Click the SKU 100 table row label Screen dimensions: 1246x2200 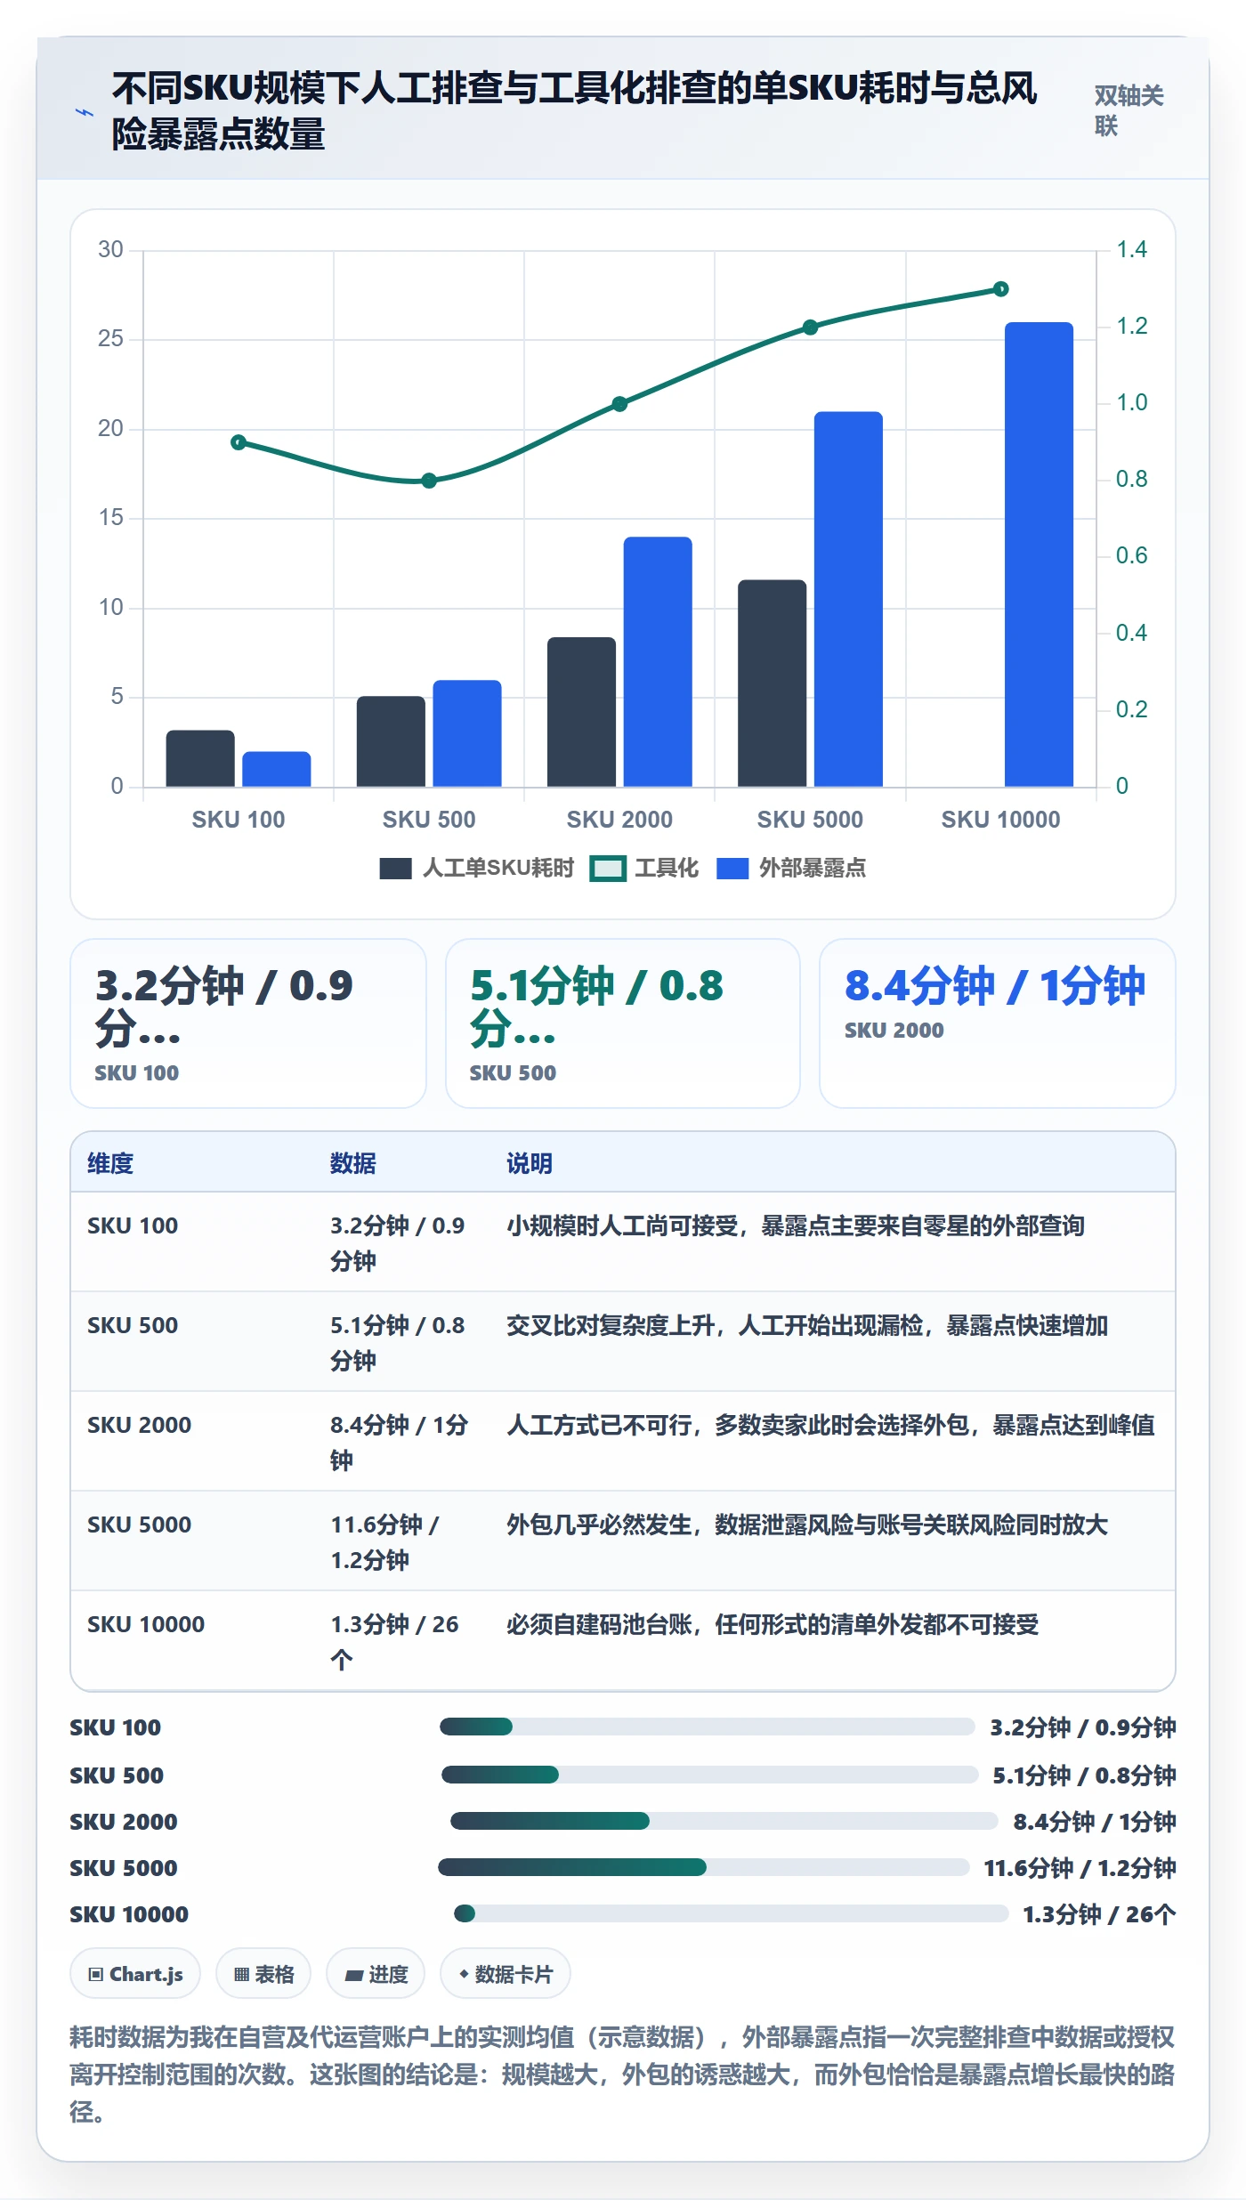coord(133,1225)
